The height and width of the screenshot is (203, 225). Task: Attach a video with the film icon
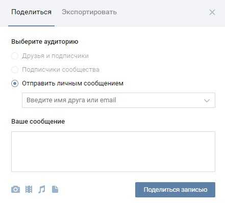point(29,189)
